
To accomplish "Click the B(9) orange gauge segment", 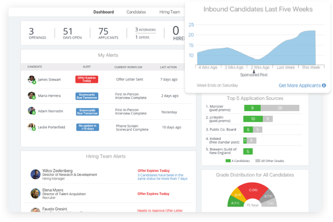I will (x=238, y=195).
